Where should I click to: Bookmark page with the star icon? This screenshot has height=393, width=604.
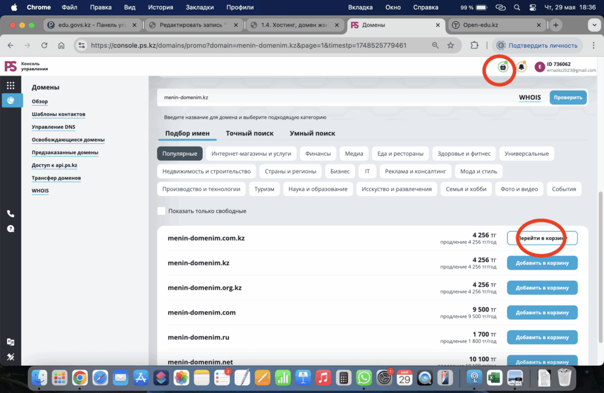click(x=451, y=45)
